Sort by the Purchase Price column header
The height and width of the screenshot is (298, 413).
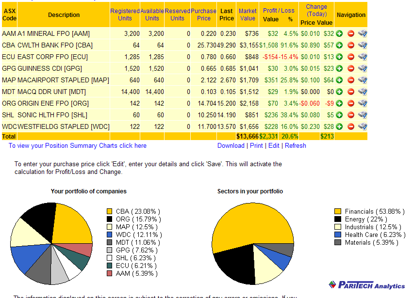pos(204,15)
